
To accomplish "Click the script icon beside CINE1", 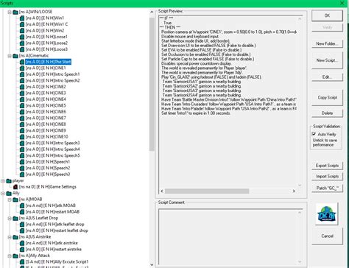I will 22,68.
